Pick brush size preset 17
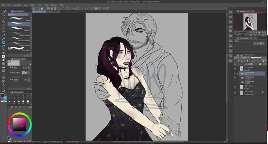The height and width of the screenshot is (144, 268). 28,102
